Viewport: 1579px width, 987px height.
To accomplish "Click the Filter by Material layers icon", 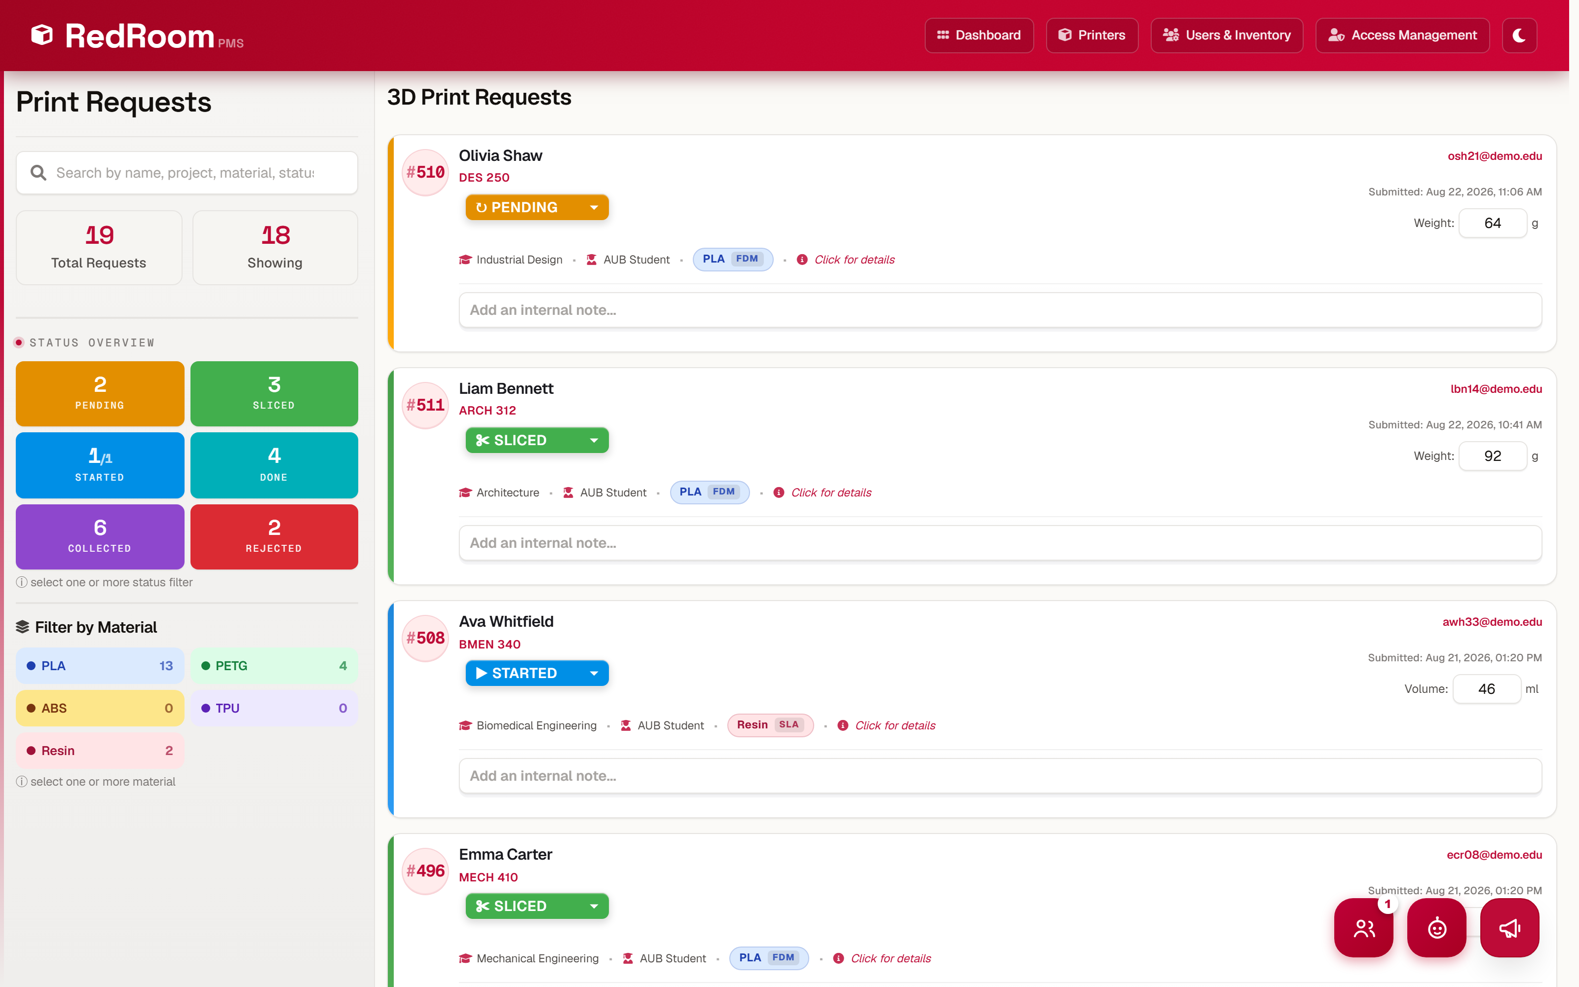I will click(22, 627).
